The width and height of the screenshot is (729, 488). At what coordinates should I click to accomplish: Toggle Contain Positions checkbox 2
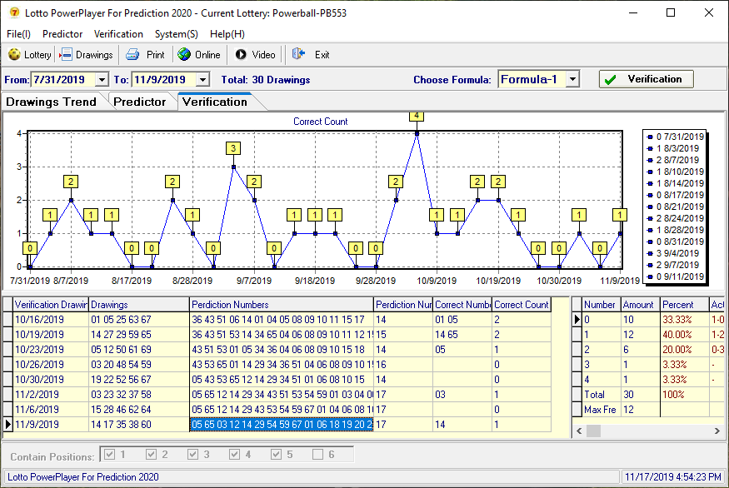click(151, 454)
